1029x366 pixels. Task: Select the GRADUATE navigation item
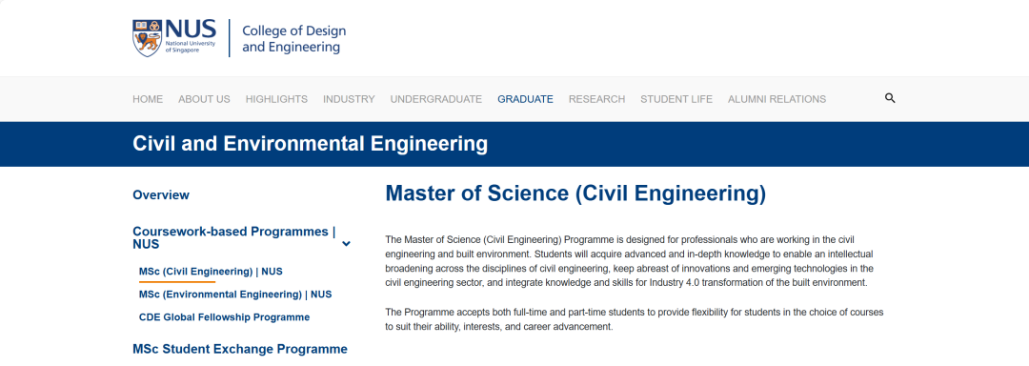click(525, 99)
